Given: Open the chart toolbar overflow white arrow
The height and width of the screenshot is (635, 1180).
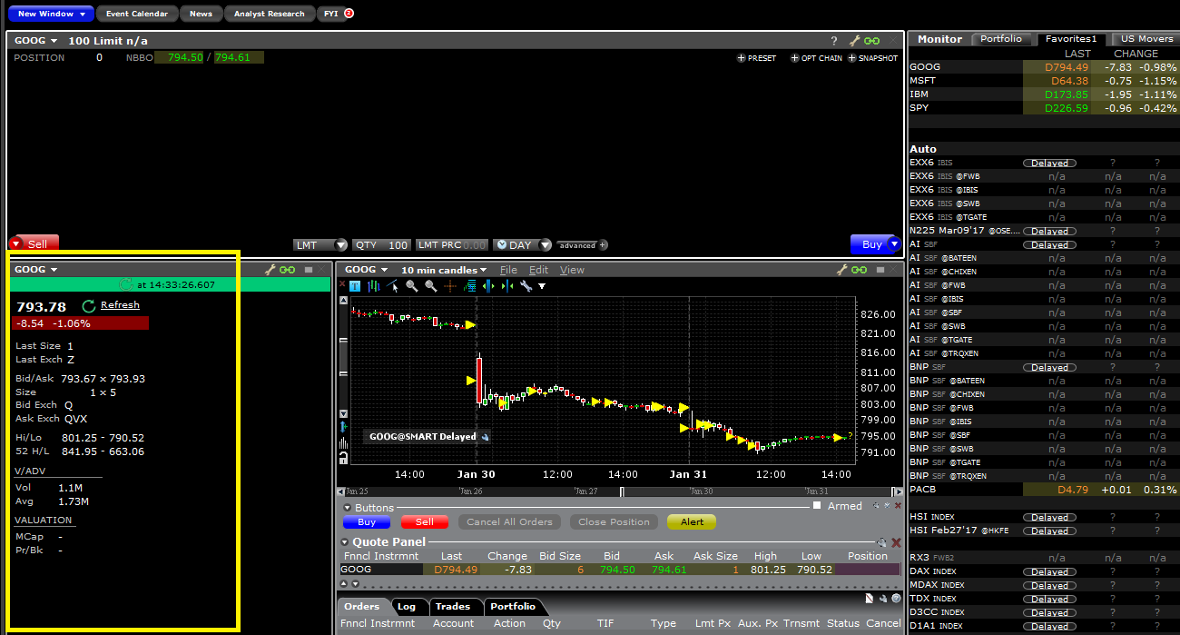Looking at the screenshot, I should [x=542, y=286].
